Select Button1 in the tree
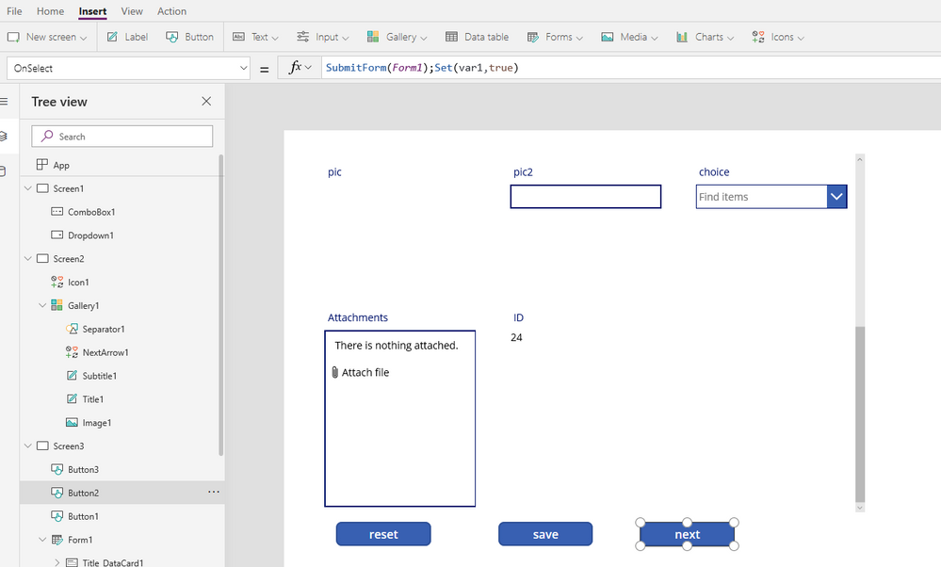The image size is (941, 567). (x=83, y=516)
